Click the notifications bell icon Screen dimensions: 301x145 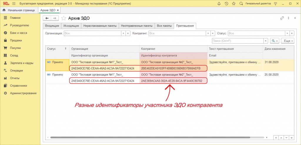point(219,4)
